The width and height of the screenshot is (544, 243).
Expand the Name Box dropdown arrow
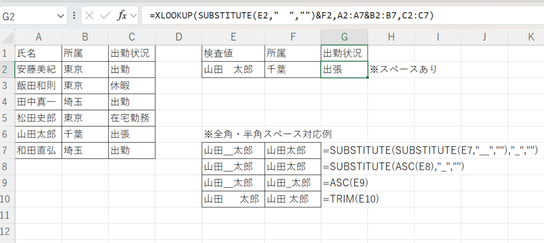pos(61,16)
